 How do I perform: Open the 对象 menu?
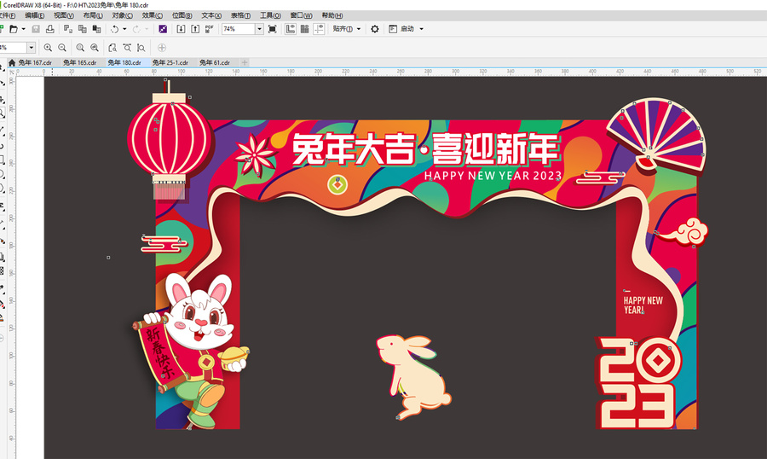[x=122, y=15]
